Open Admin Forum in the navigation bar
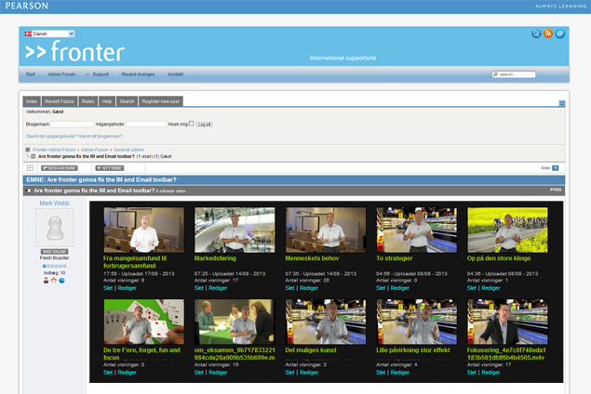 61,74
